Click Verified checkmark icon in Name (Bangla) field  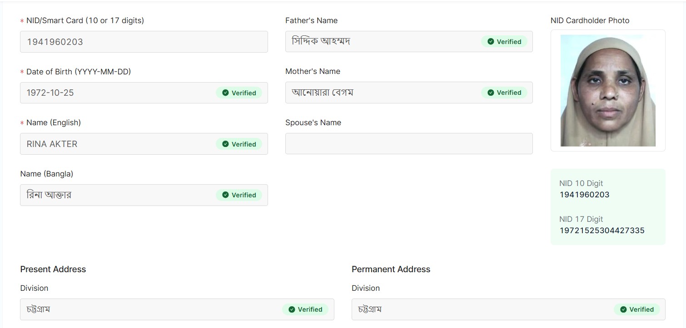[225, 195]
